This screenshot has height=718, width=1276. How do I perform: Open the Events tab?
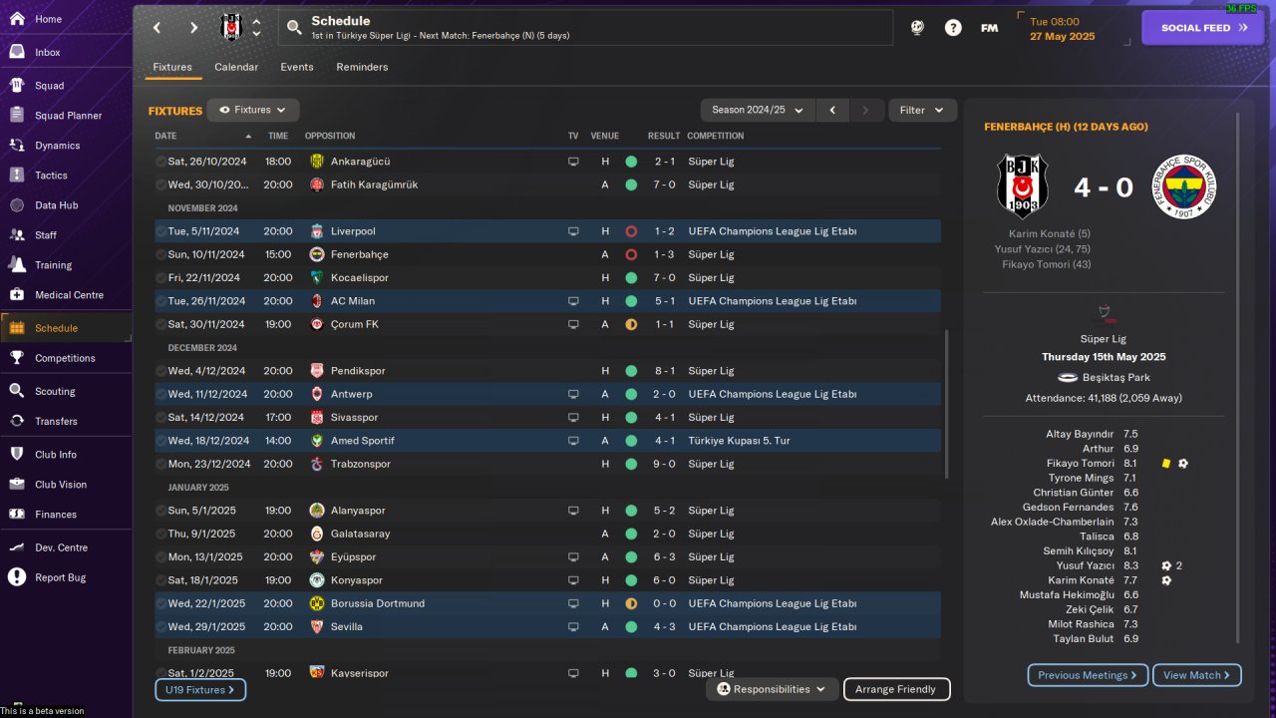pyautogui.click(x=297, y=67)
